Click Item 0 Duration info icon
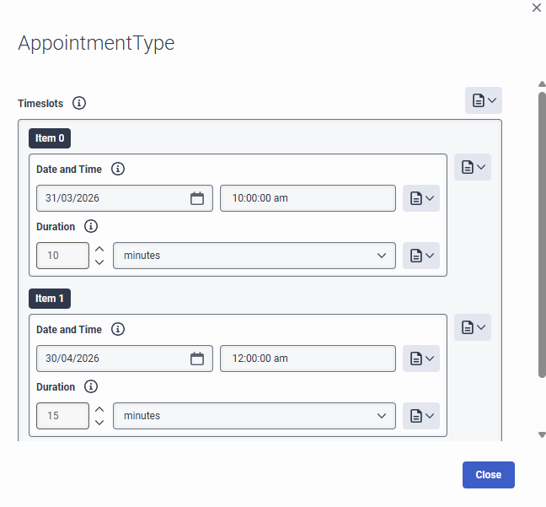The width and height of the screenshot is (546, 507). click(x=91, y=226)
